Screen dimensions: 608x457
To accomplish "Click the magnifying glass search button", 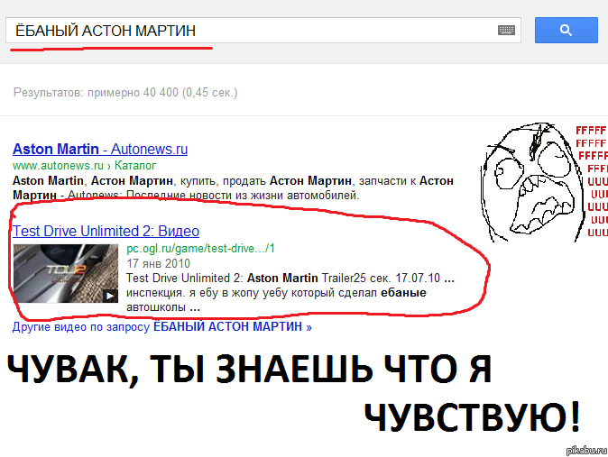I will tap(566, 30).
